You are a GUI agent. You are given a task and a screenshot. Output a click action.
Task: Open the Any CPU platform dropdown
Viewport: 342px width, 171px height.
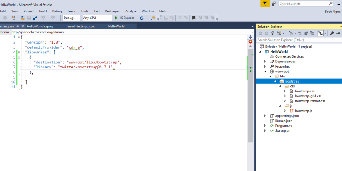click(97, 18)
